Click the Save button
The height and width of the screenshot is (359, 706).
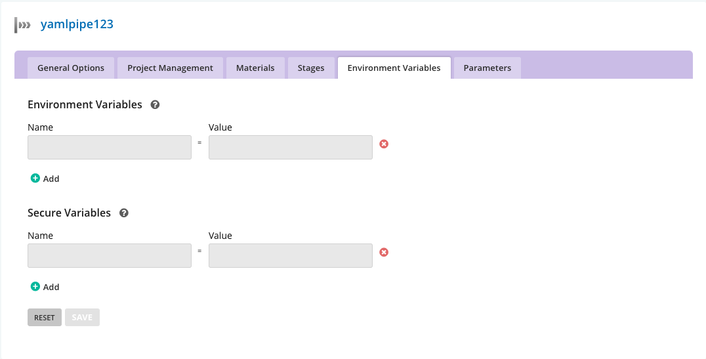[82, 318]
